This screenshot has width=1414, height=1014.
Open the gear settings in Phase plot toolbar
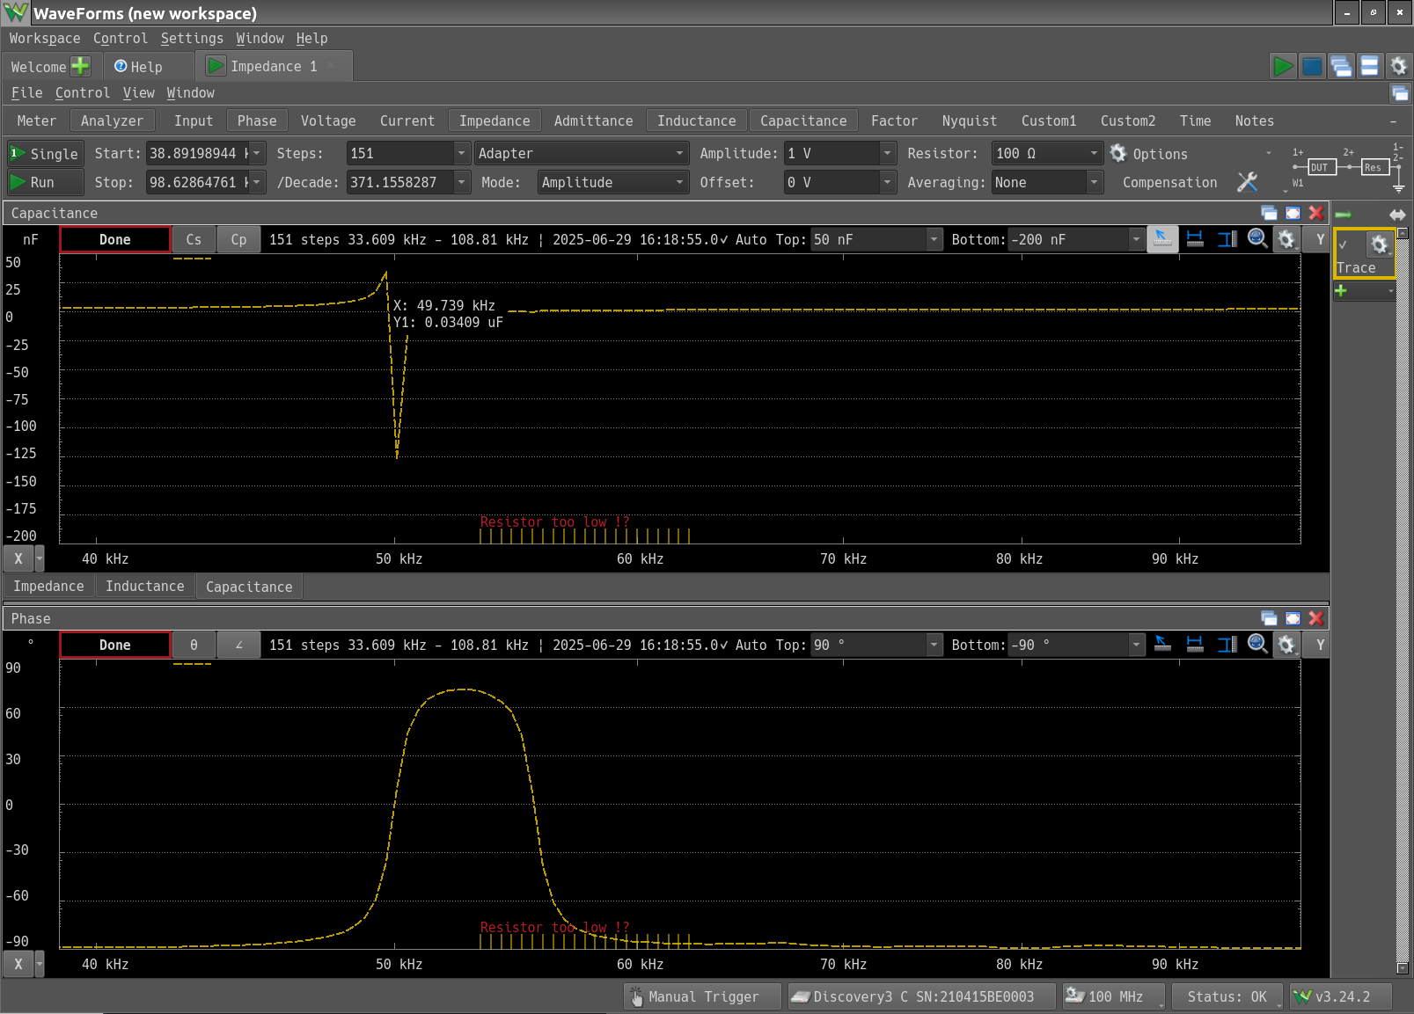[1286, 645]
